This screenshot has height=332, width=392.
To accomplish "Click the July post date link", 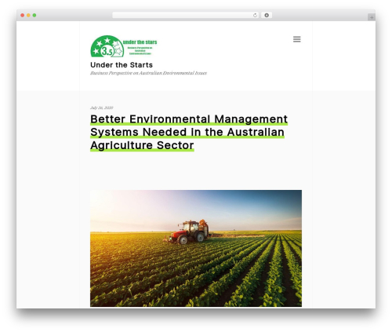I will [x=102, y=108].
